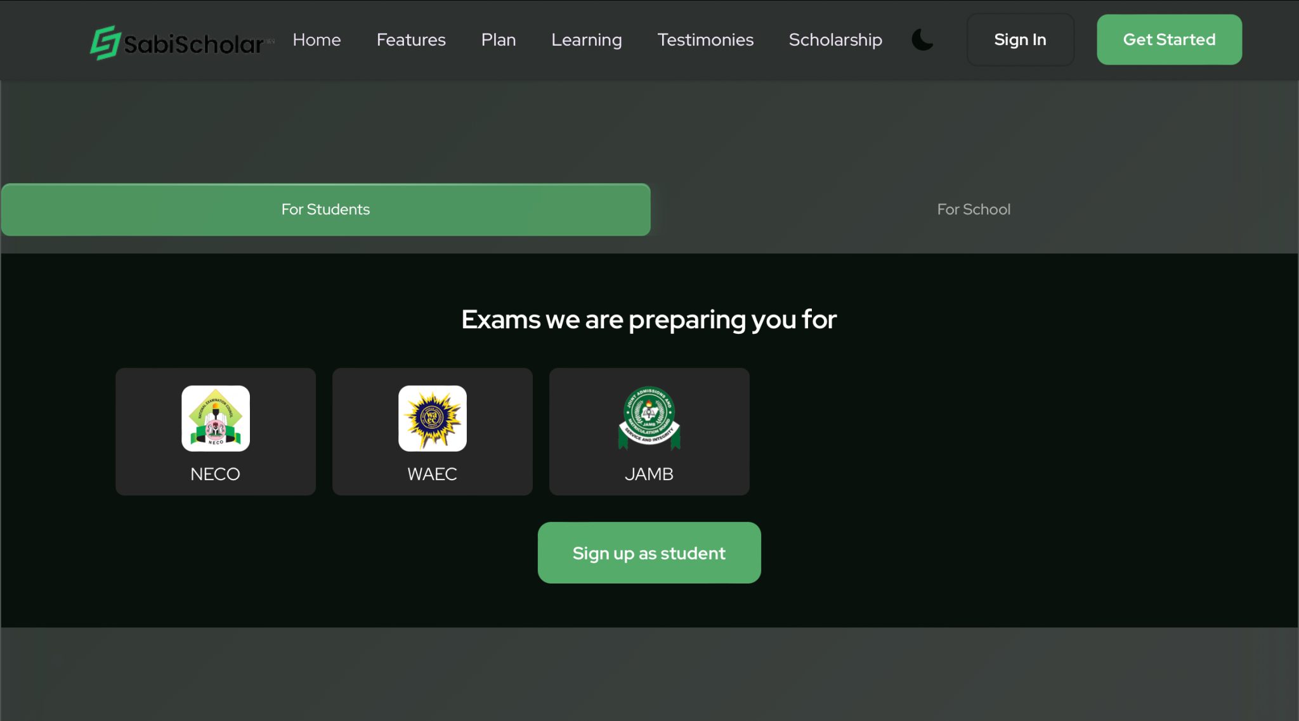Click Sign up as student button
The image size is (1299, 721).
click(x=649, y=553)
